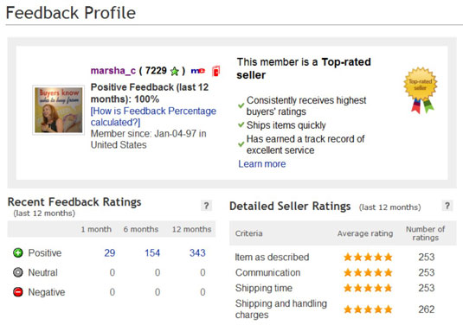Click the seller's profile photo thumbnail
Screen dimensions: 463x325
[x=59, y=110]
